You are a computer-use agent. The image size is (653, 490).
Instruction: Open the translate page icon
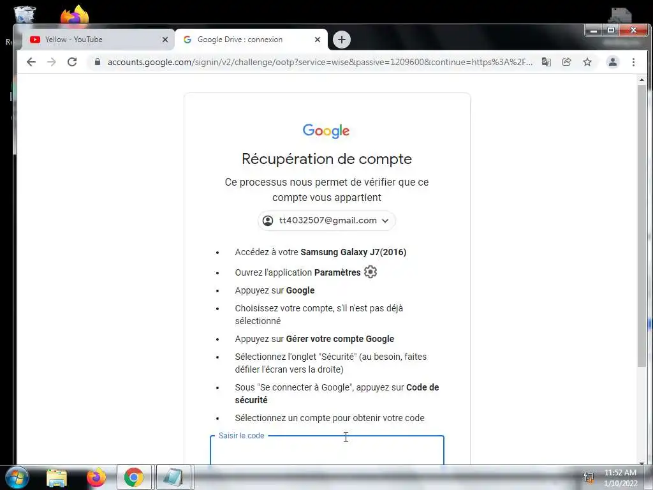click(x=546, y=62)
